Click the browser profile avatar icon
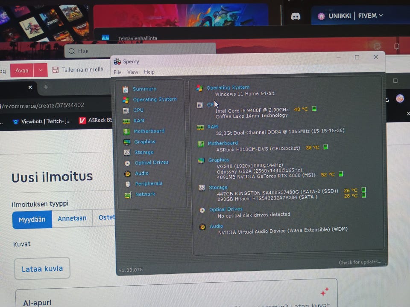This screenshot has width=410, height=307. [x=400, y=98]
